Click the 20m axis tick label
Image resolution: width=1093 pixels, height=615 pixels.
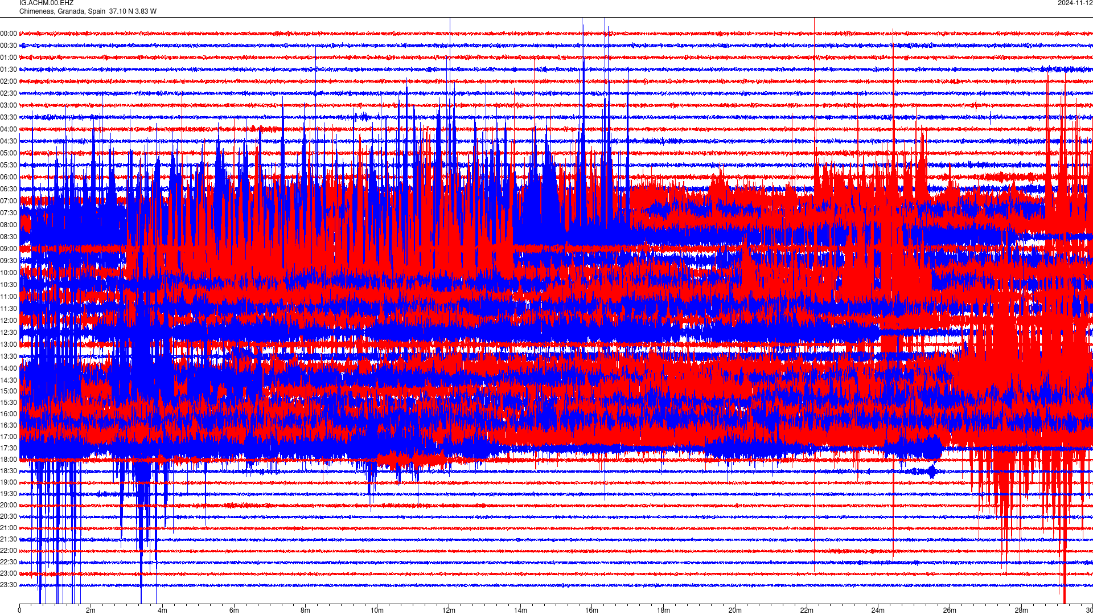tap(735, 610)
